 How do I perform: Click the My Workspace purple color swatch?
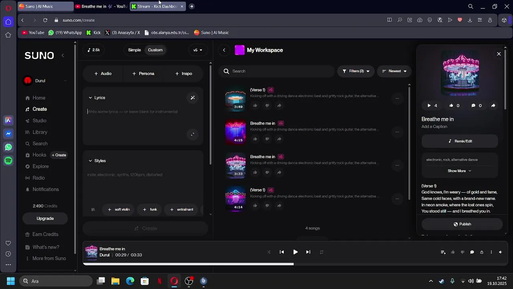(x=240, y=50)
